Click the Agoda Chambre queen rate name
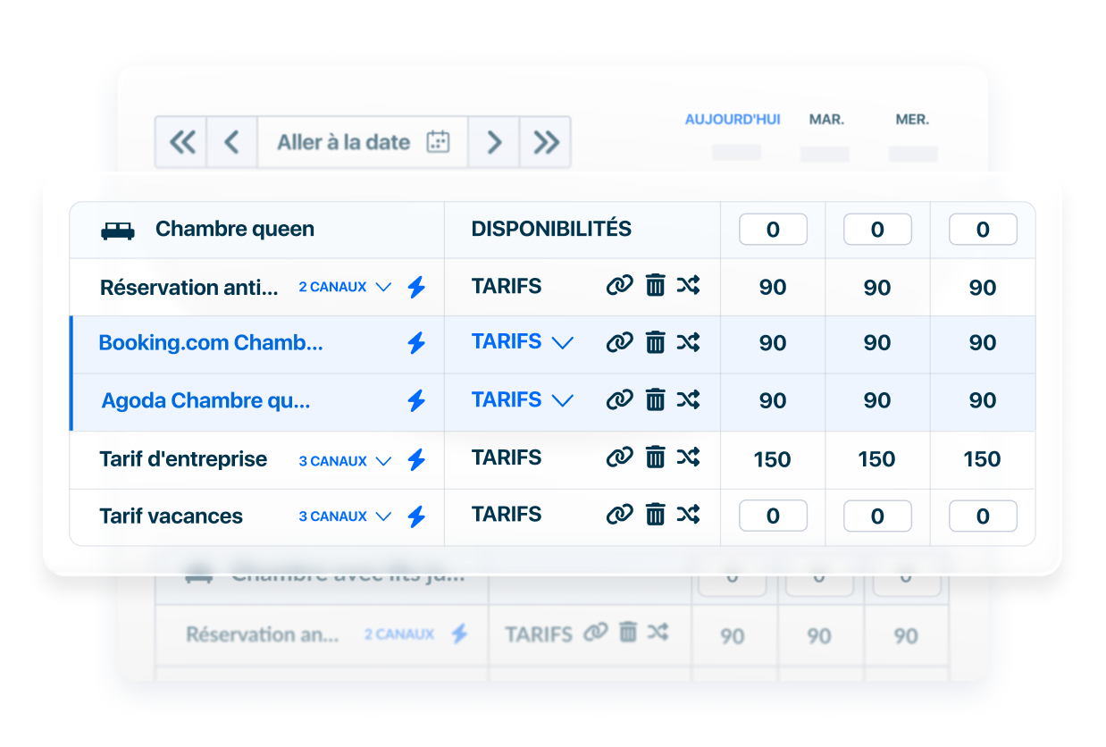 click(206, 401)
